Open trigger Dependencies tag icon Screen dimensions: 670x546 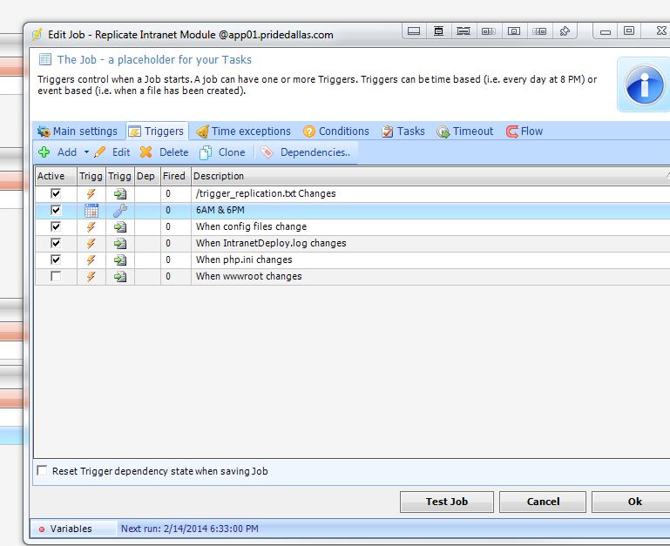coord(267,152)
